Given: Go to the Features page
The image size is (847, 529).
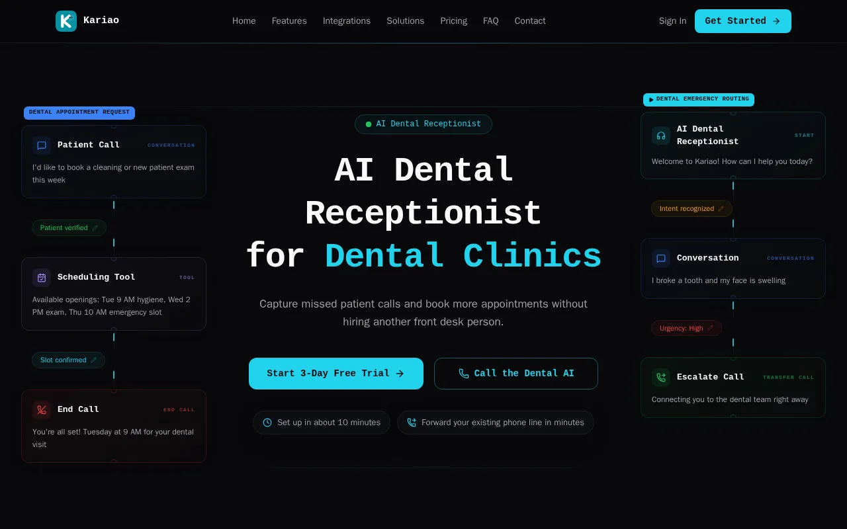Looking at the screenshot, I should pyautogui.click(x=289, y=21).
